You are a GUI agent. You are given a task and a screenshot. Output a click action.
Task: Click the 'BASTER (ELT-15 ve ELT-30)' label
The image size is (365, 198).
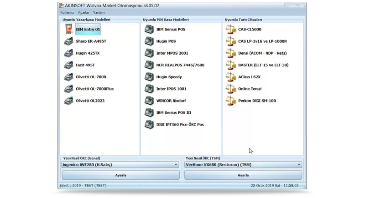point(263,65)
